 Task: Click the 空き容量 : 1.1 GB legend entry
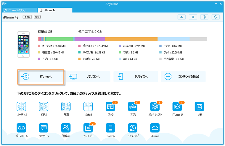(171, 59)
